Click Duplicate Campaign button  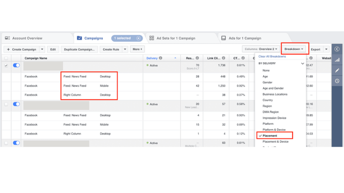[x=79, y=49]
